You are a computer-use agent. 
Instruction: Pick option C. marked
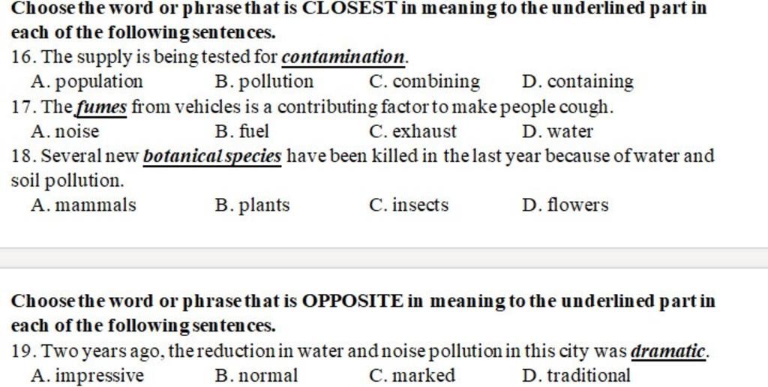point(412,376)
